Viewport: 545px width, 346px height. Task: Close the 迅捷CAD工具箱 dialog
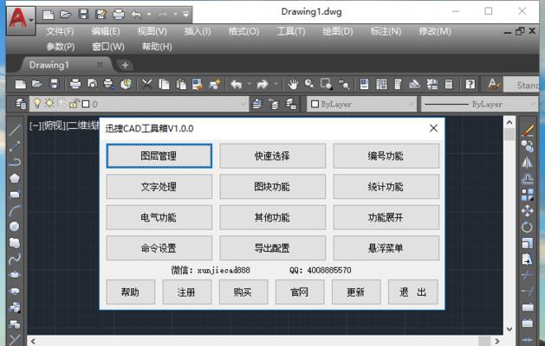point(433,128)
